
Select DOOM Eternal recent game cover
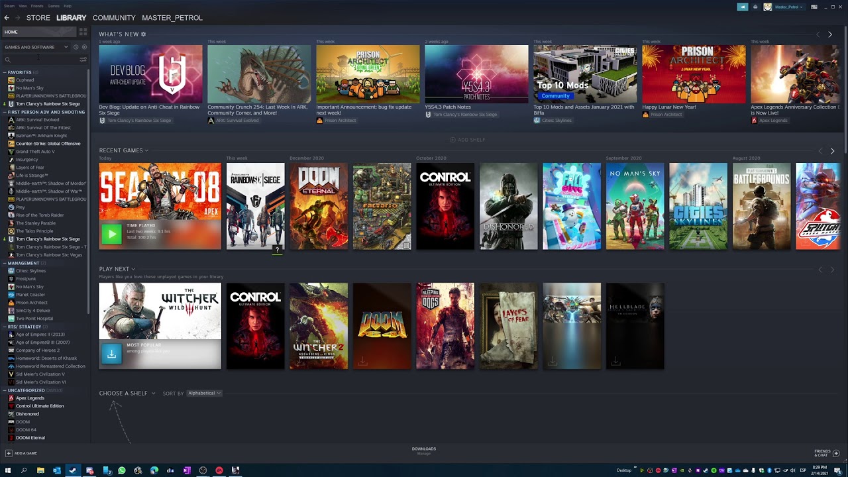(319, 206)
